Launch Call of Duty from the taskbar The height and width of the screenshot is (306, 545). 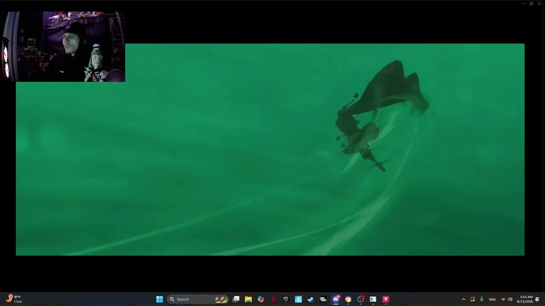tap(323, 299)
